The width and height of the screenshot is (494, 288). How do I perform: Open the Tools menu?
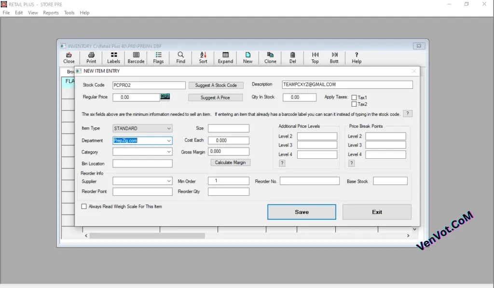tap(69, 13)
